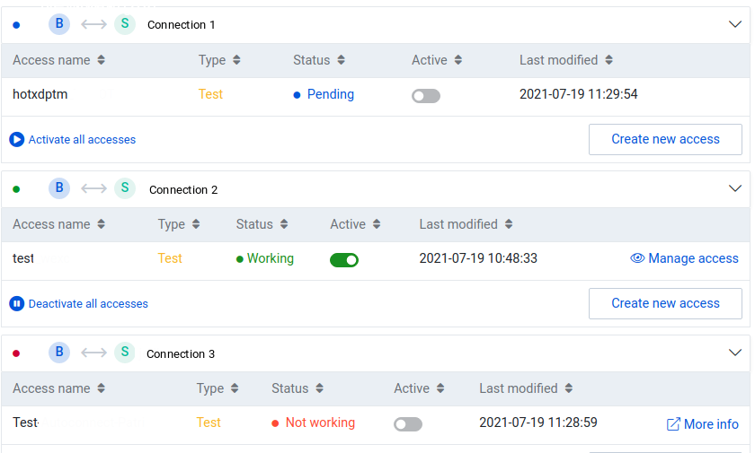The image size is (755, 453).
Task: Click the Not working status label
Action: pyautogui.click(x=320, y=423)
